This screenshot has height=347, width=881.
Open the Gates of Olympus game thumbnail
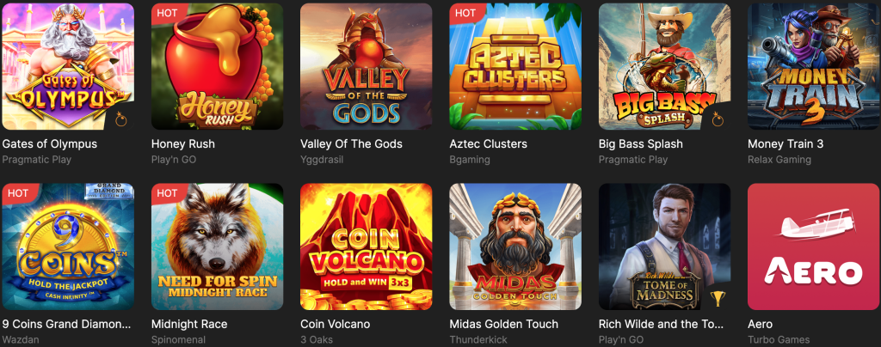pos(68,66)
